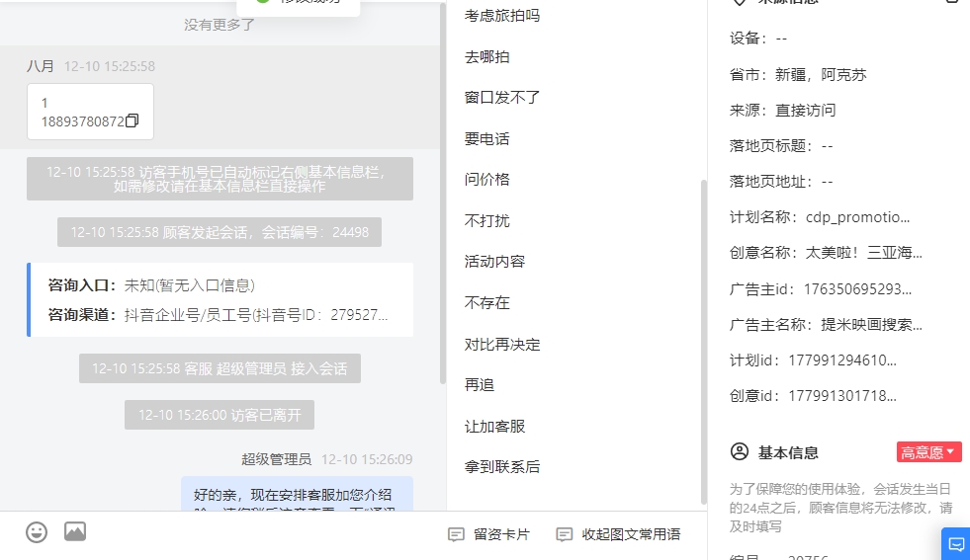Select quick phrase 要电话
Screen dimensions: 970x560
[x=486, y=139]
